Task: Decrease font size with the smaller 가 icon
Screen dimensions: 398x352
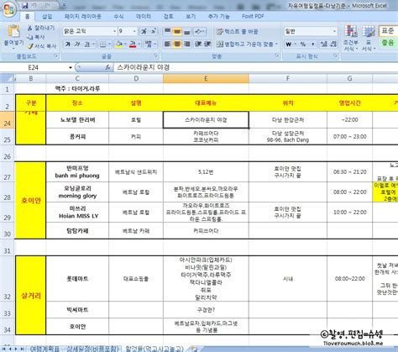Action: tap(153, 31)
